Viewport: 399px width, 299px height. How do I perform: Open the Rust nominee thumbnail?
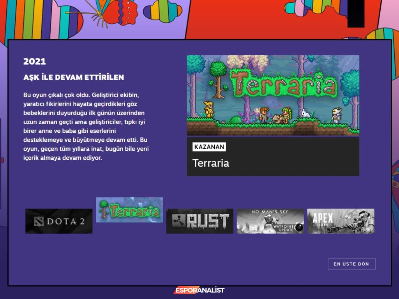click(x=200, y=221)
